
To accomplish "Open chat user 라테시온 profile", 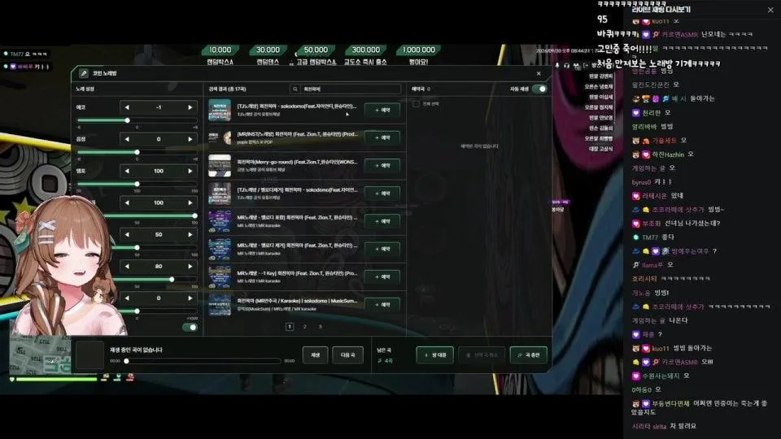I will (x=655, y=196).
